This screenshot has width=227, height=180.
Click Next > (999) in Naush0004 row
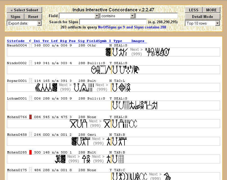point(136,52)
